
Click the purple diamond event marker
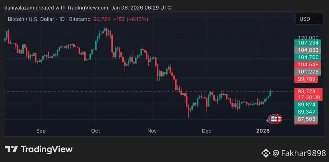(268, 121)
